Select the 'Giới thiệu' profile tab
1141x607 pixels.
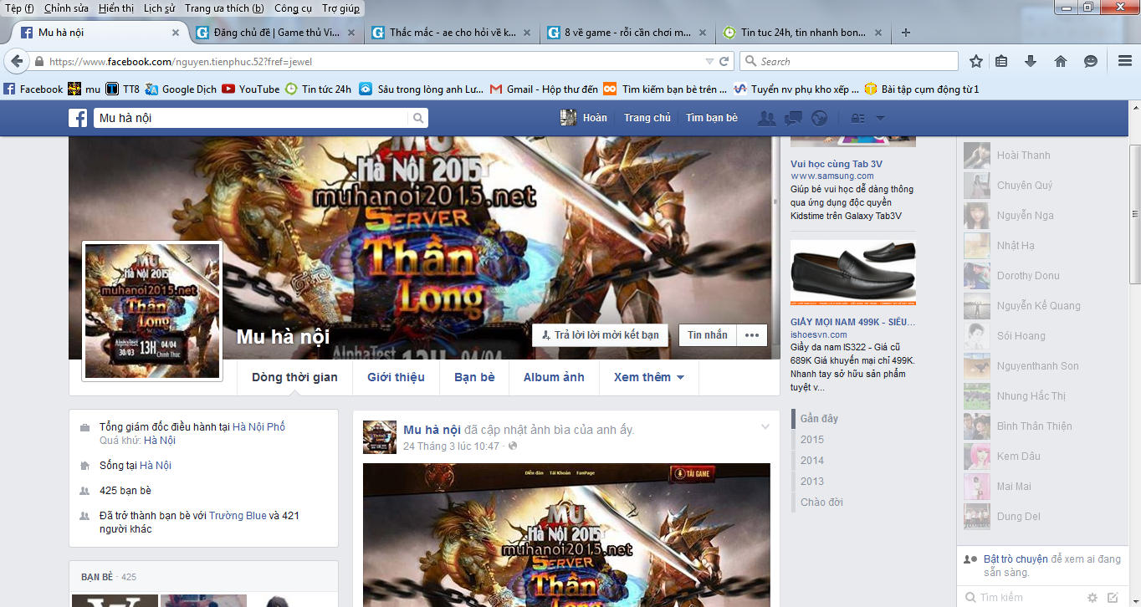pyautogui.click(x=397, y=377)
